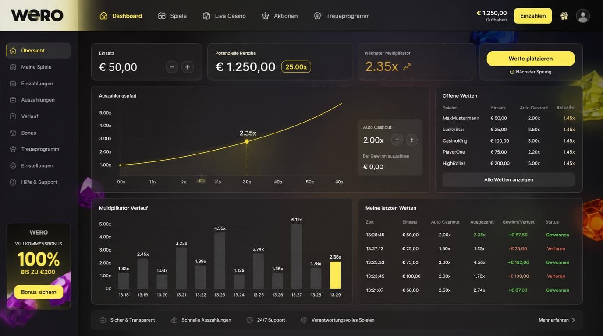
Task: Click the trend arrow beside 2.35x multiplier
Action: click(x=407, y=66)
